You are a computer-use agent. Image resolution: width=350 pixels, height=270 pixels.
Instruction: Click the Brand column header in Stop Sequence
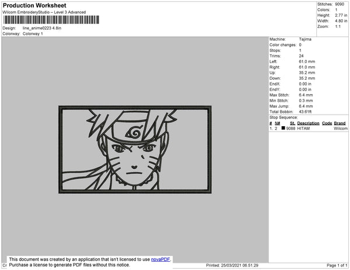point(340,123)
